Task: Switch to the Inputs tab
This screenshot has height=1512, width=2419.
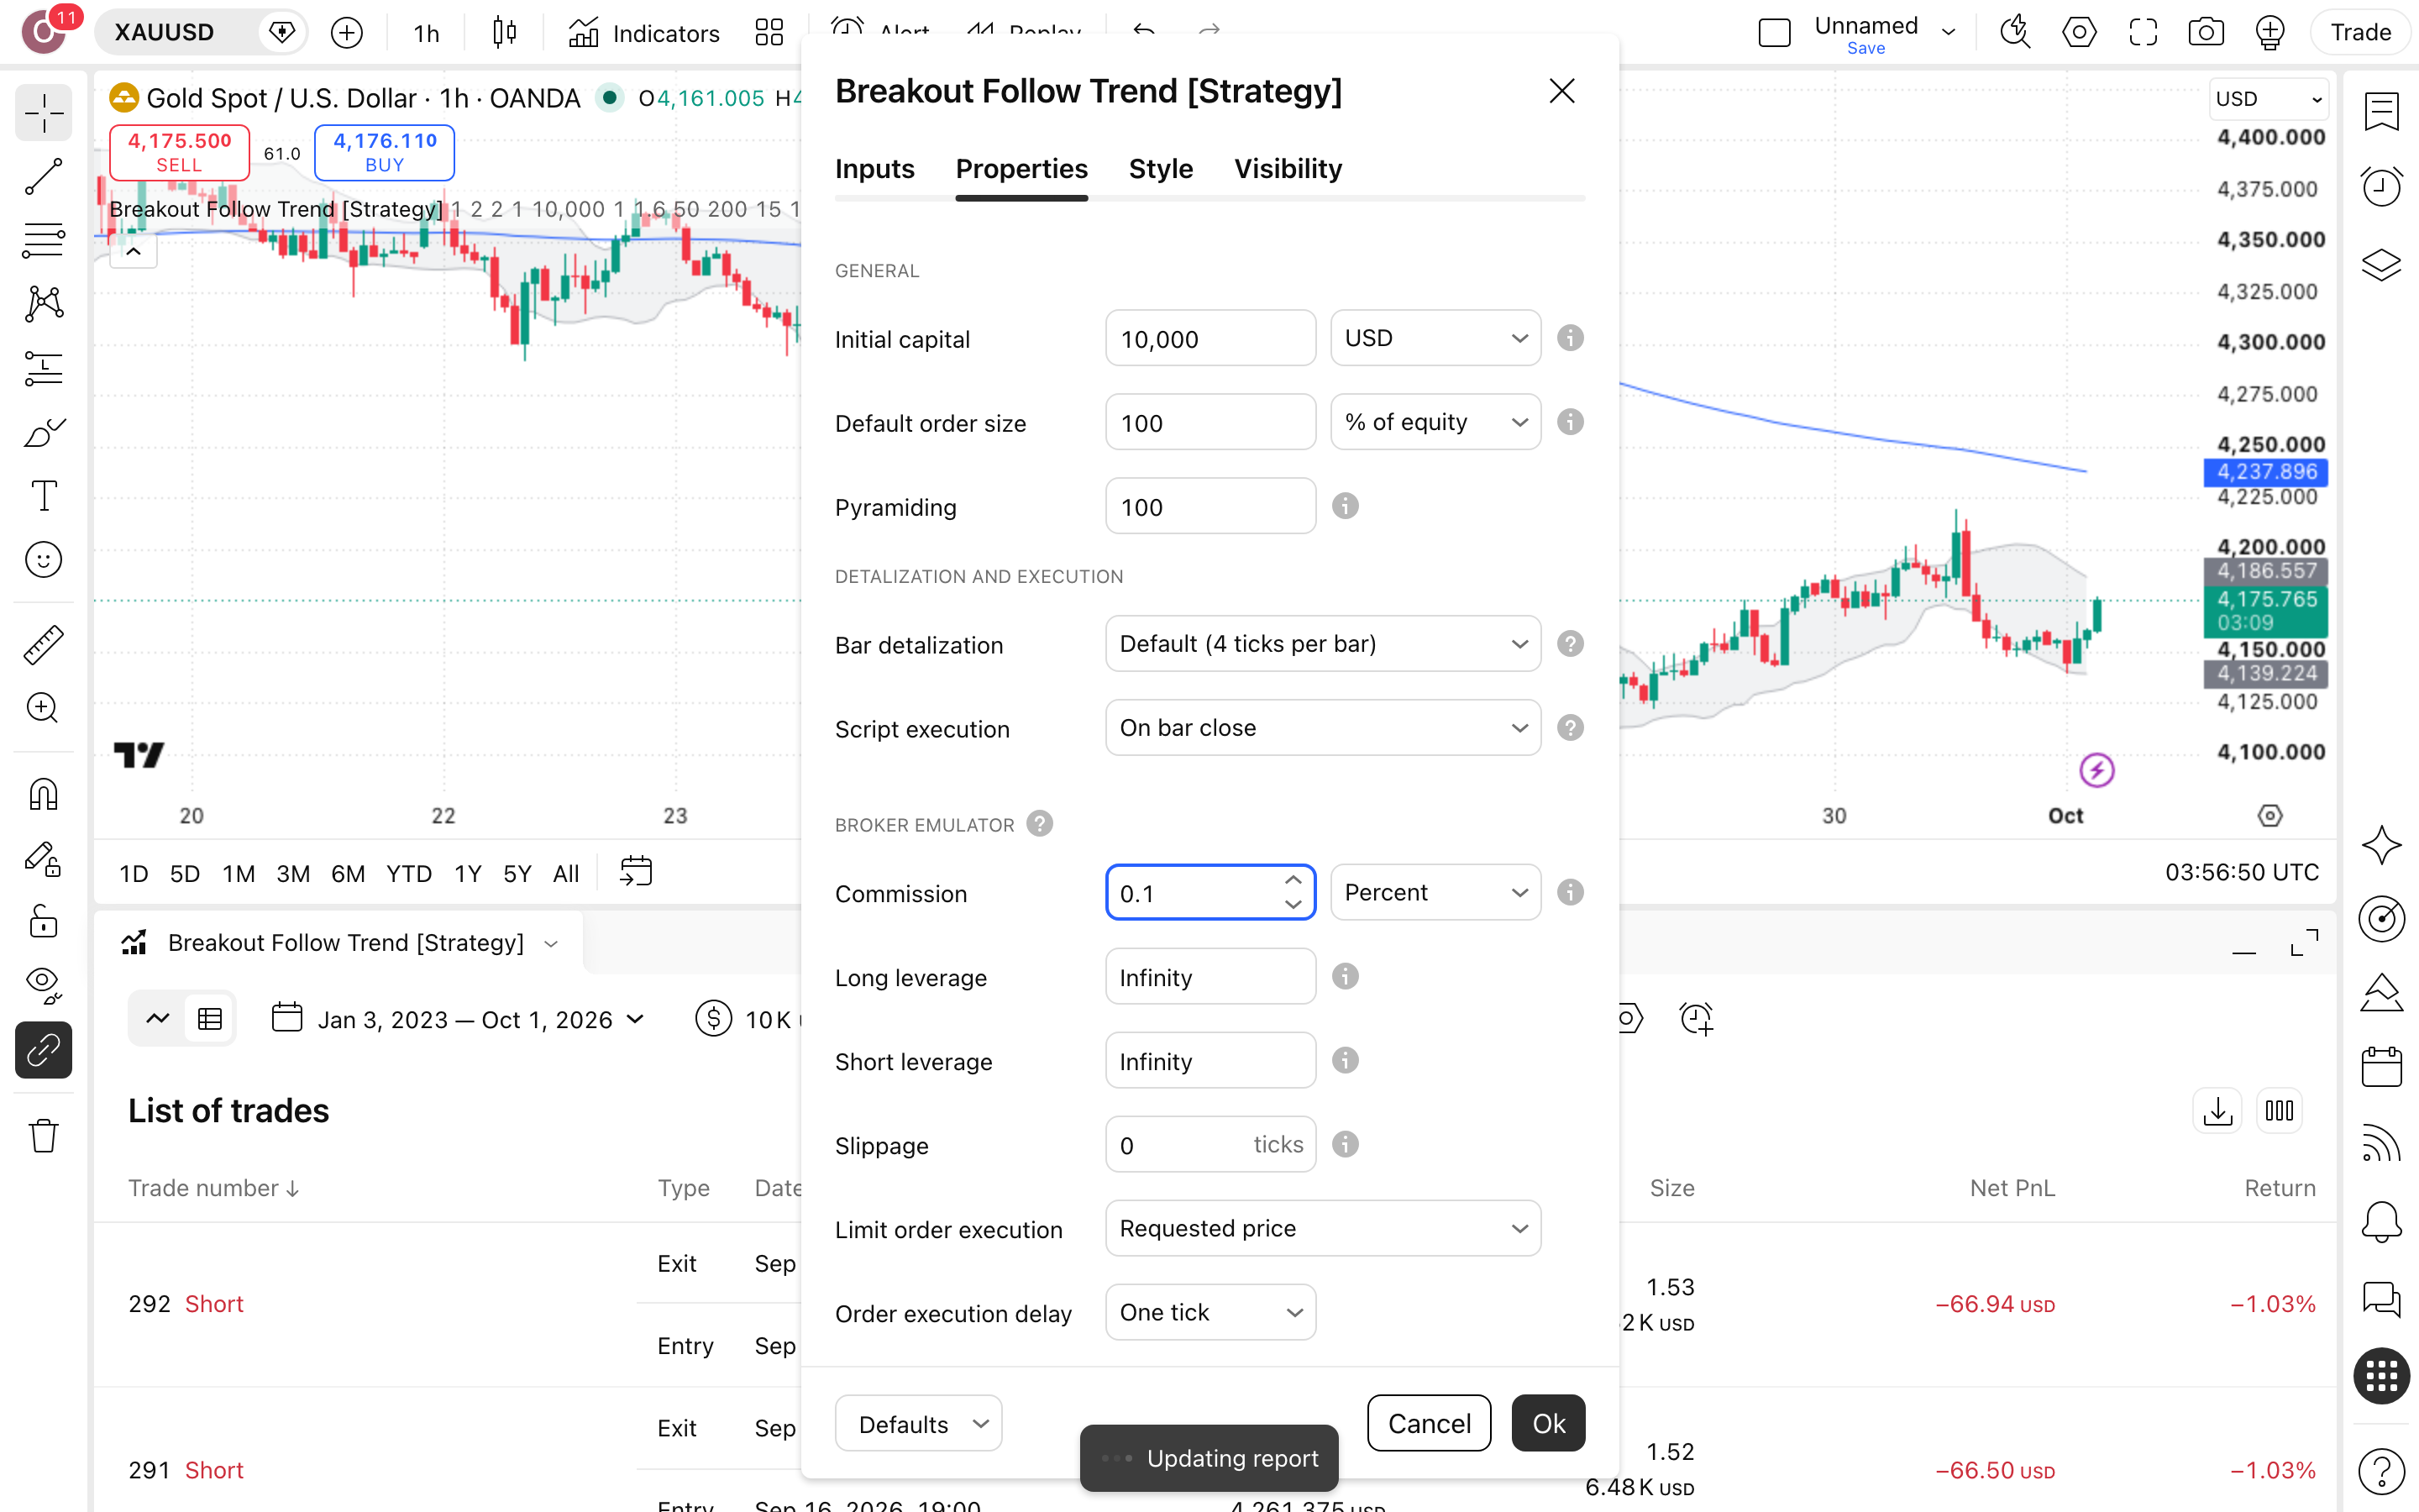Action: click(874, 169)
